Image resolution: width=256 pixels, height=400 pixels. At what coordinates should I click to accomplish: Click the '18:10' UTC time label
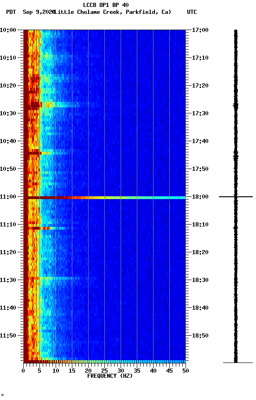click(200, 225)
